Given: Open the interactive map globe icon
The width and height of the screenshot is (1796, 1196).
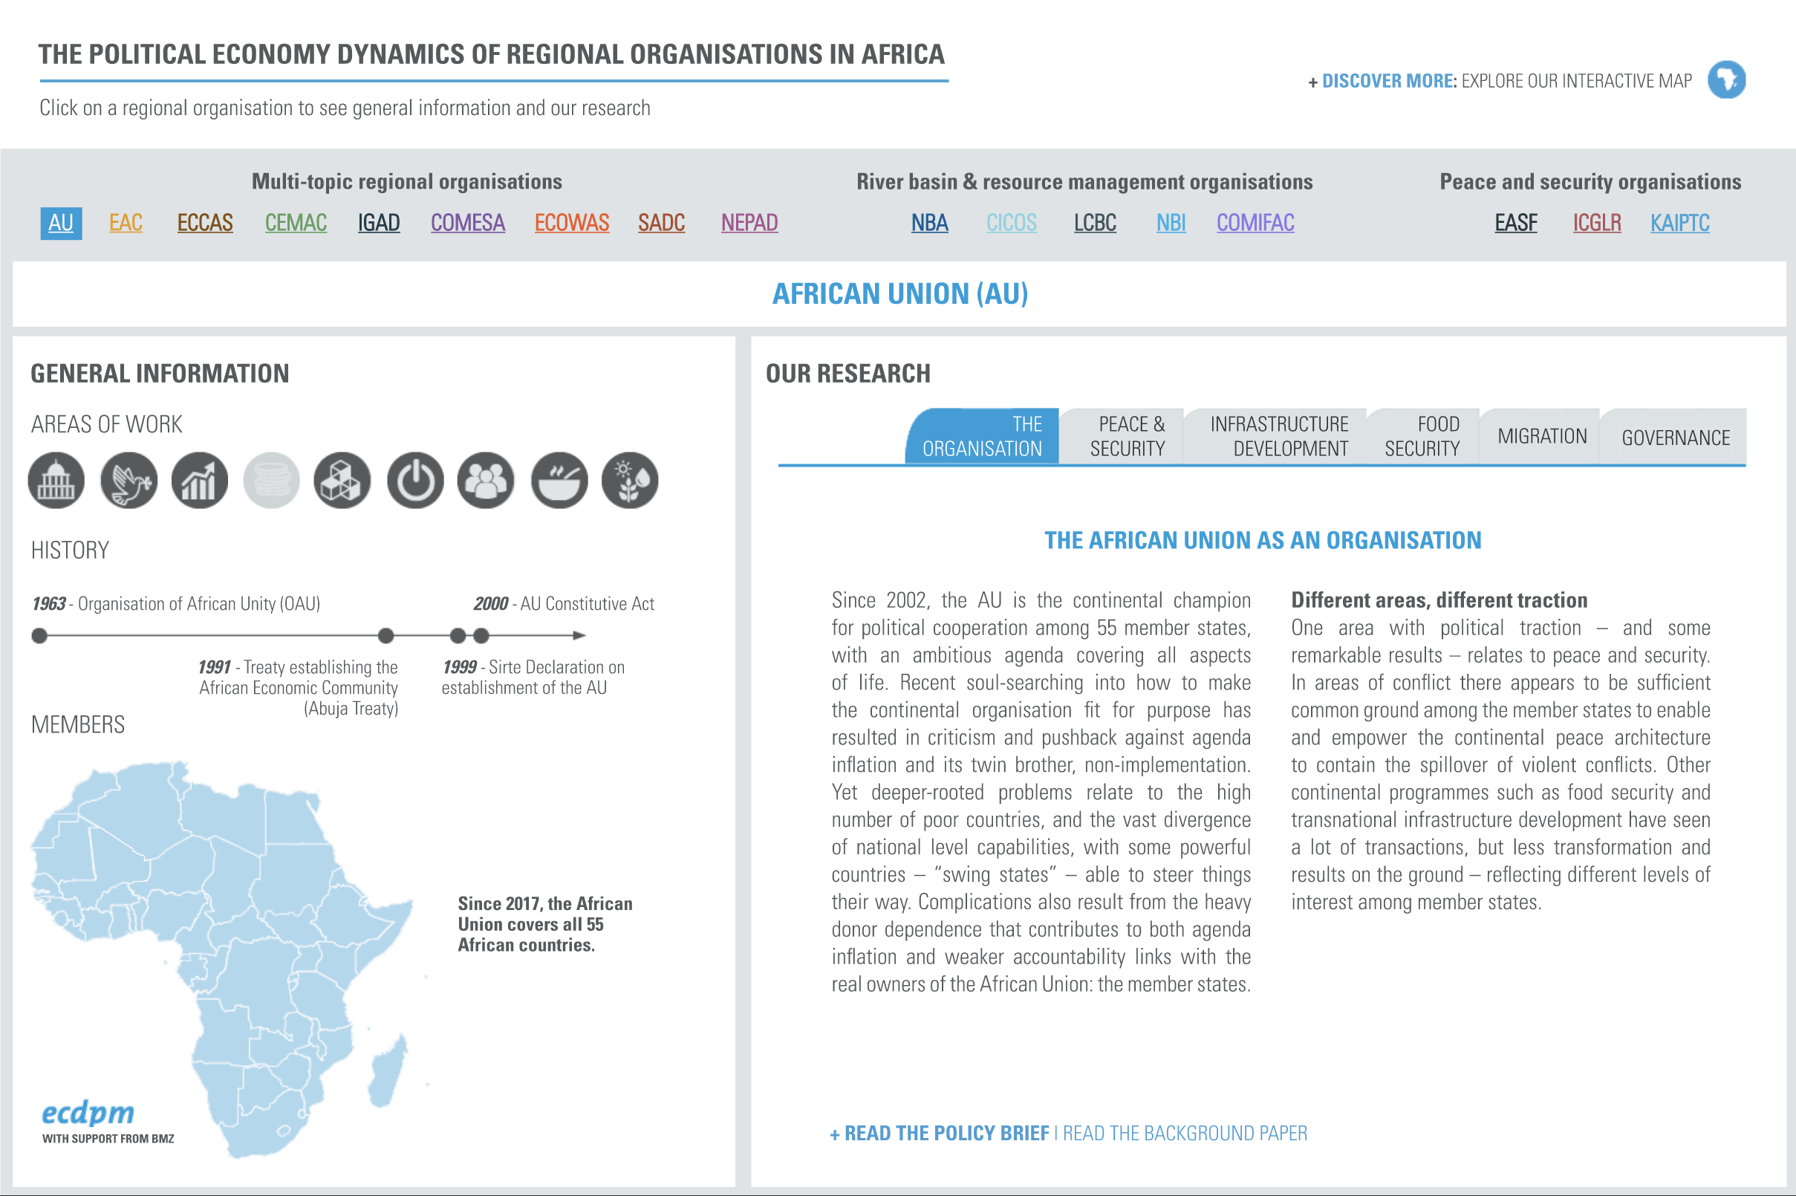Looking at the screenshot, I should (1727, 80).
